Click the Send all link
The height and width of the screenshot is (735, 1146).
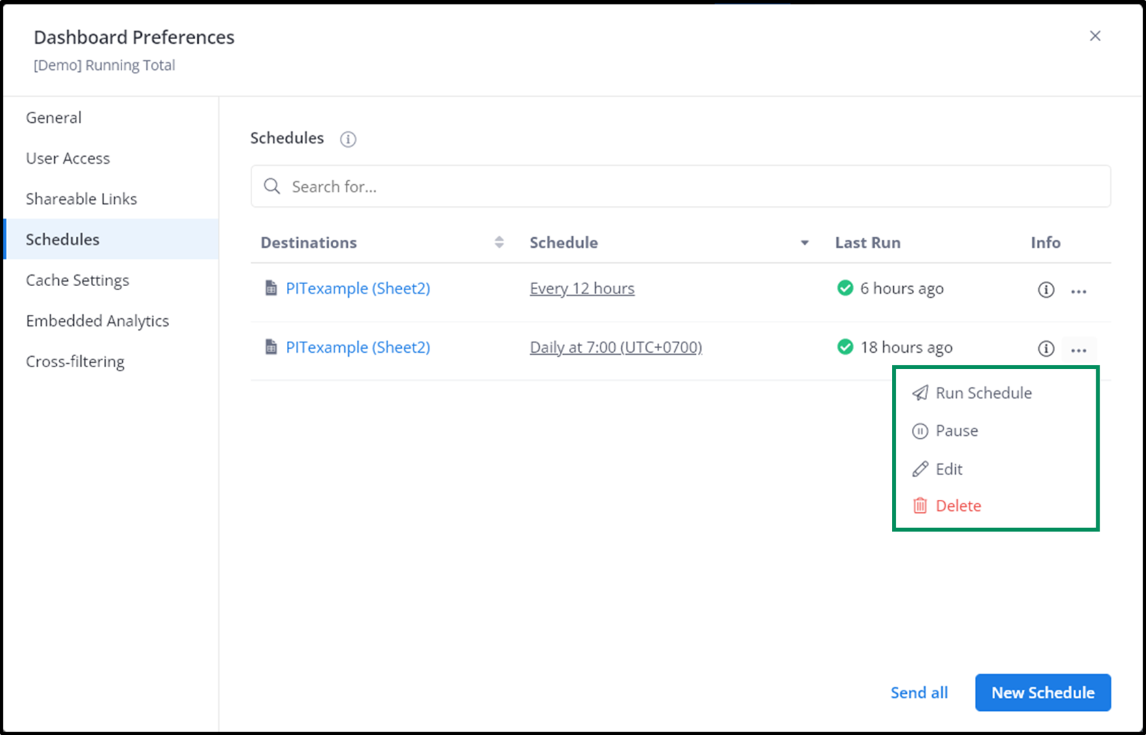click(x=919, y=693)
